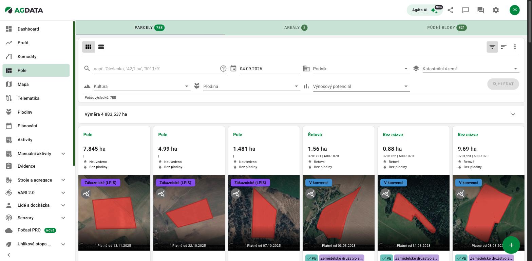Screen dimensions: 532x261
Task: Open the Kultura dropdown
Action: click(x=142, y=87)
